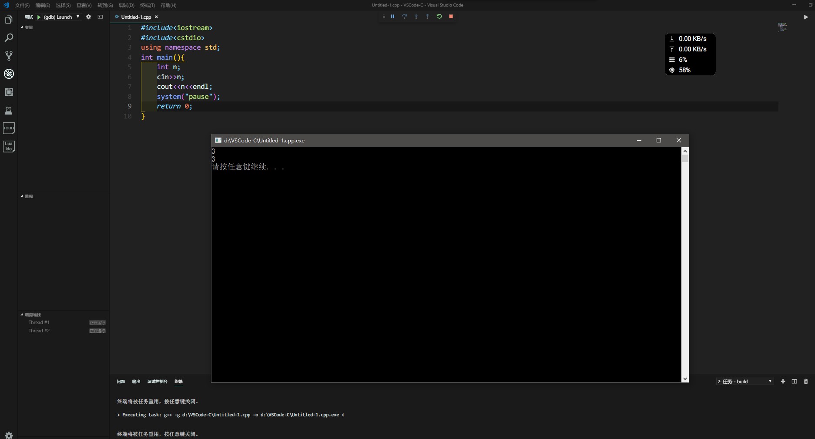
Task: Click scroll-down arrow in console window
Action: click(685, 379)
